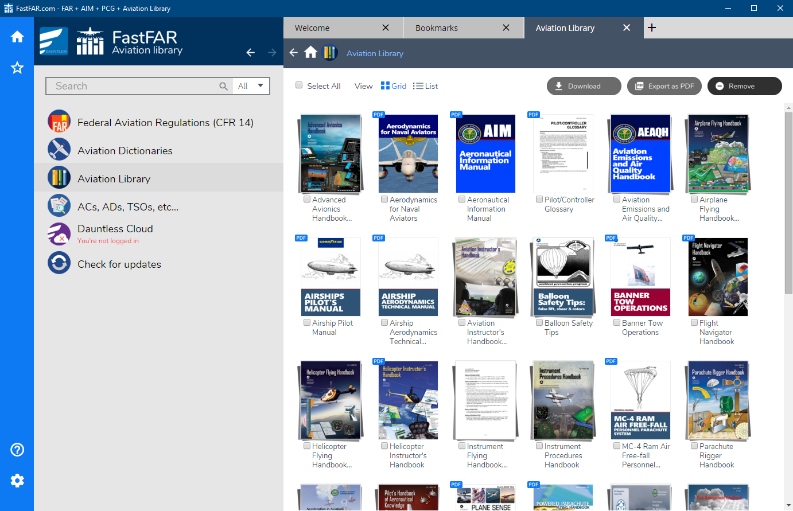Open the Help question mark icon
Viewport: 793px width, 511px height.
(17, 450)
